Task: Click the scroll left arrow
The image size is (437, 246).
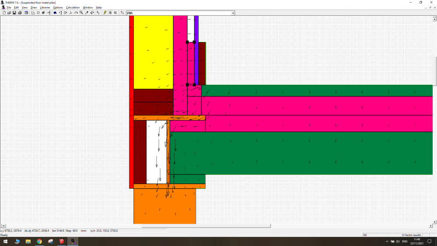Action: [3, 225]
